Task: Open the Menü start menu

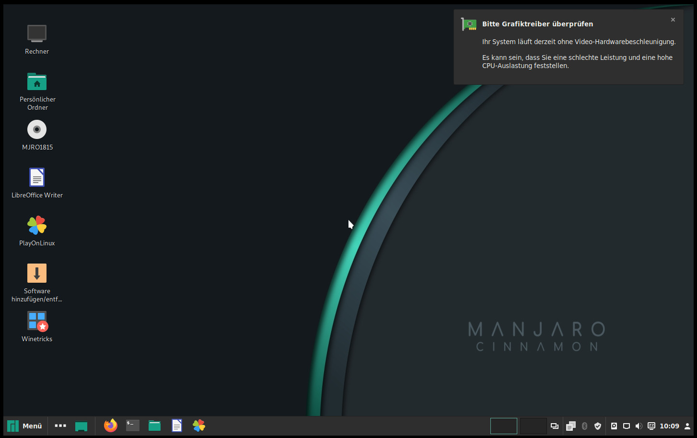Action: tap(25, 426)
